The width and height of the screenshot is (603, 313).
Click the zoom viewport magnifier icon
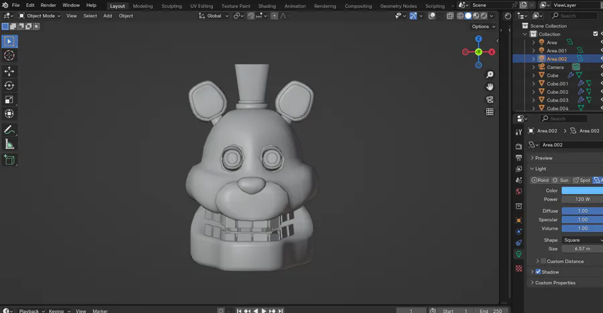pos(490,74)
